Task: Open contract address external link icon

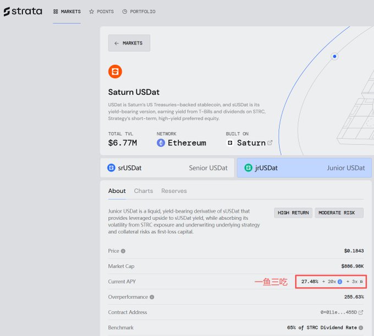Action: (x=361, y=312)
